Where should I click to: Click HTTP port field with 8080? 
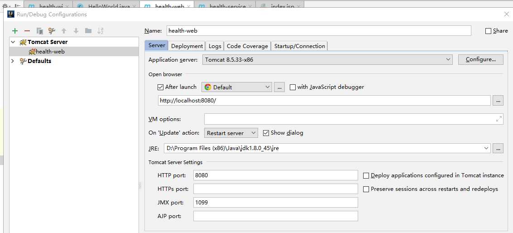tap(275, 175)
